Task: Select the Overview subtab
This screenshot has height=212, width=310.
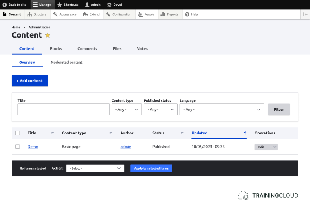Action: 27,62
